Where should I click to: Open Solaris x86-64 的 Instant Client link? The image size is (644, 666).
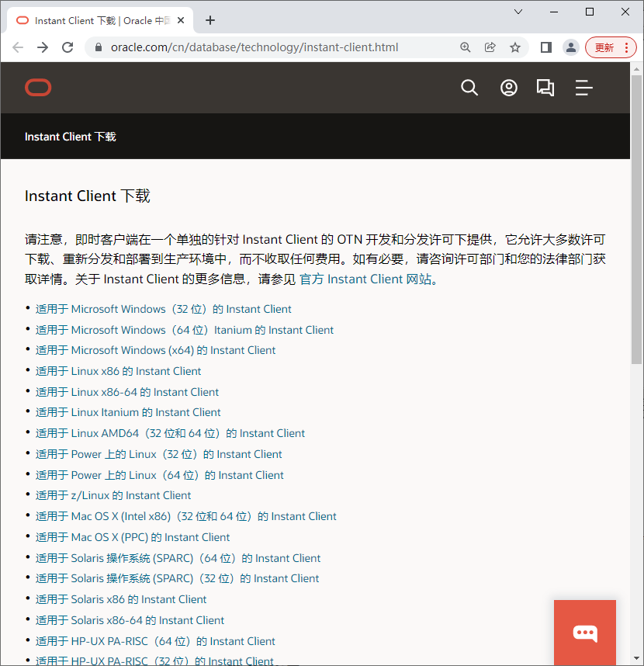[x=130, y=619]
